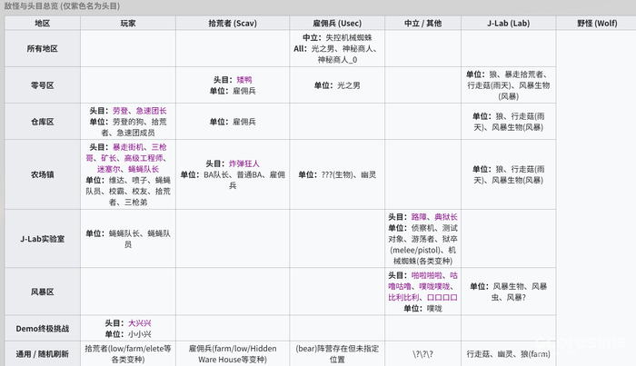Click the 农场镇 row header
Screen dimensions: 636x366
click(42, 174)
